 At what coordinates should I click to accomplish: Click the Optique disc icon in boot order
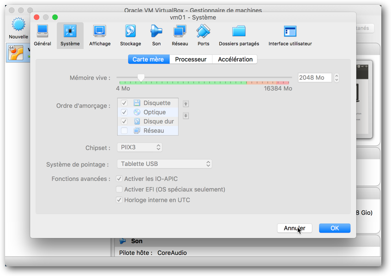pyautogui.click(x=137, y=112)
